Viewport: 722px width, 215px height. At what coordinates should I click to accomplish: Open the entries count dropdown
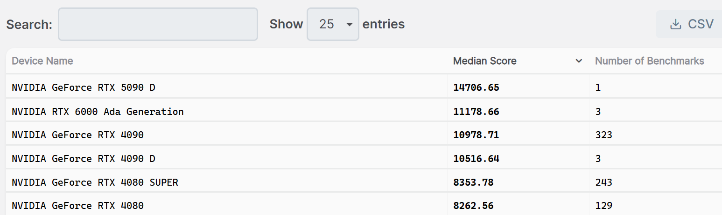click(333, 24)
